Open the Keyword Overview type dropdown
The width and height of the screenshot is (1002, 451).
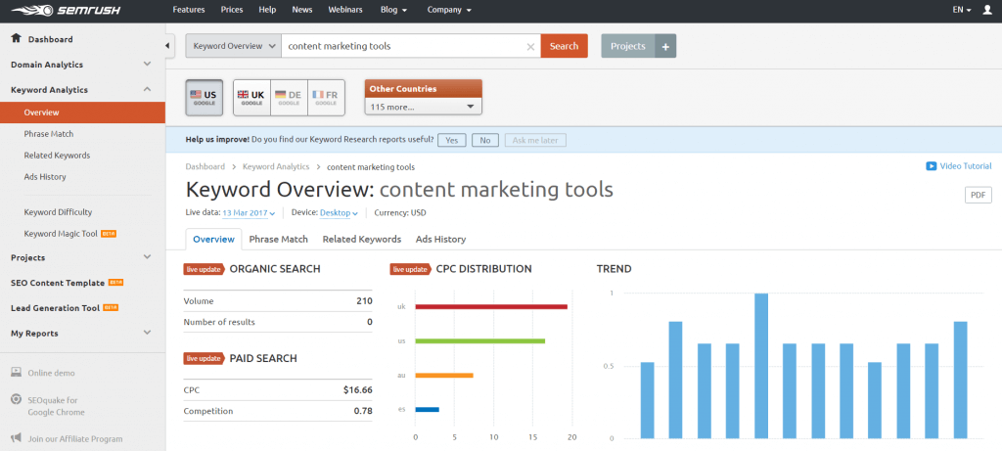tap(233, 46)
